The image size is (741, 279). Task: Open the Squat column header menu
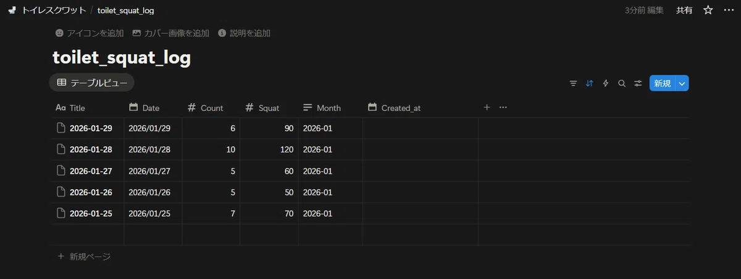[269, 108]
